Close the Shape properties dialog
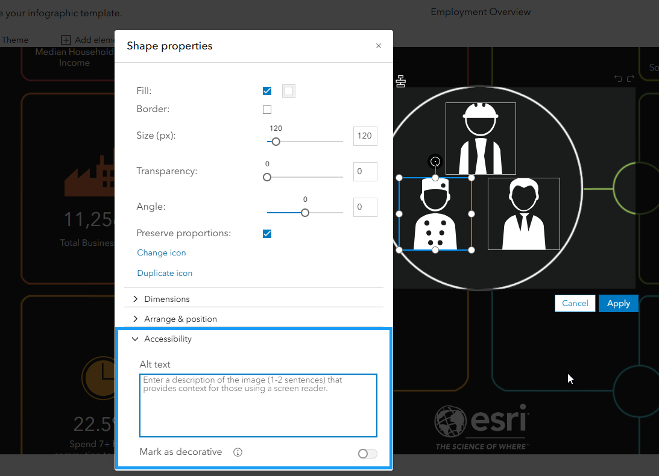 click(378, 46)
